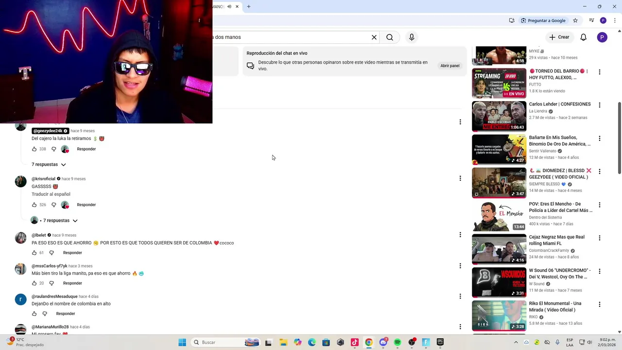Viewport: 622px width, 350px height.
Task: Reply to @mssCarlos-yf7yk with Responder
Action: [72, 283]
